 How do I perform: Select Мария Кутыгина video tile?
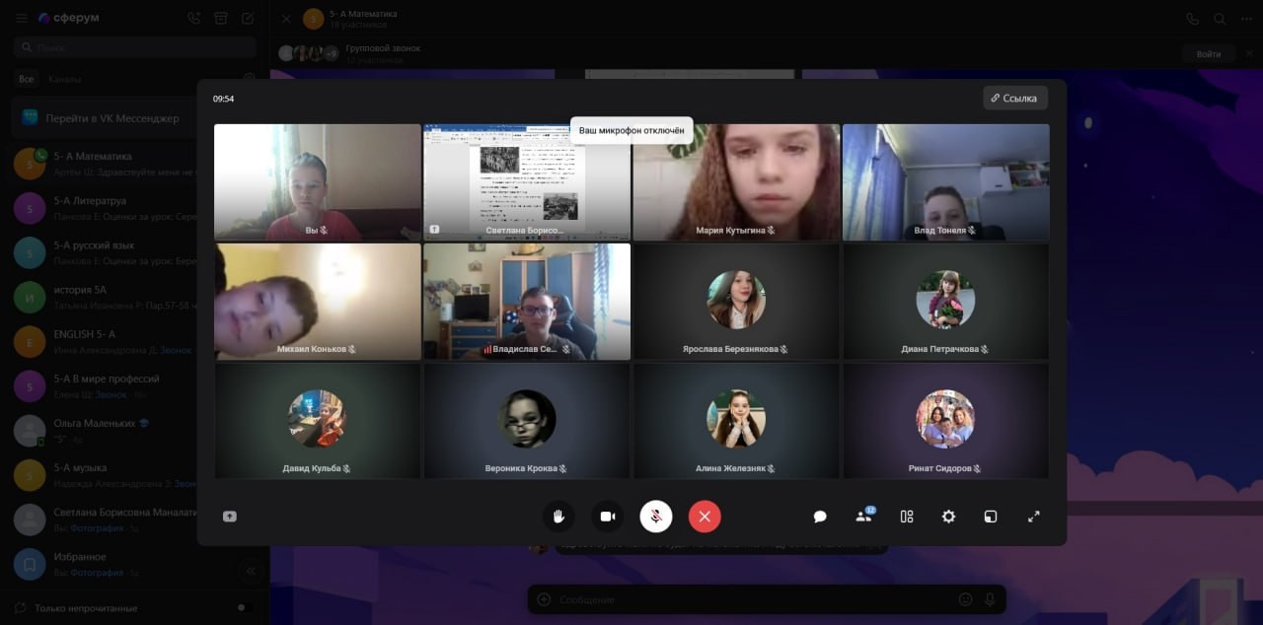(x=736, y=182)
